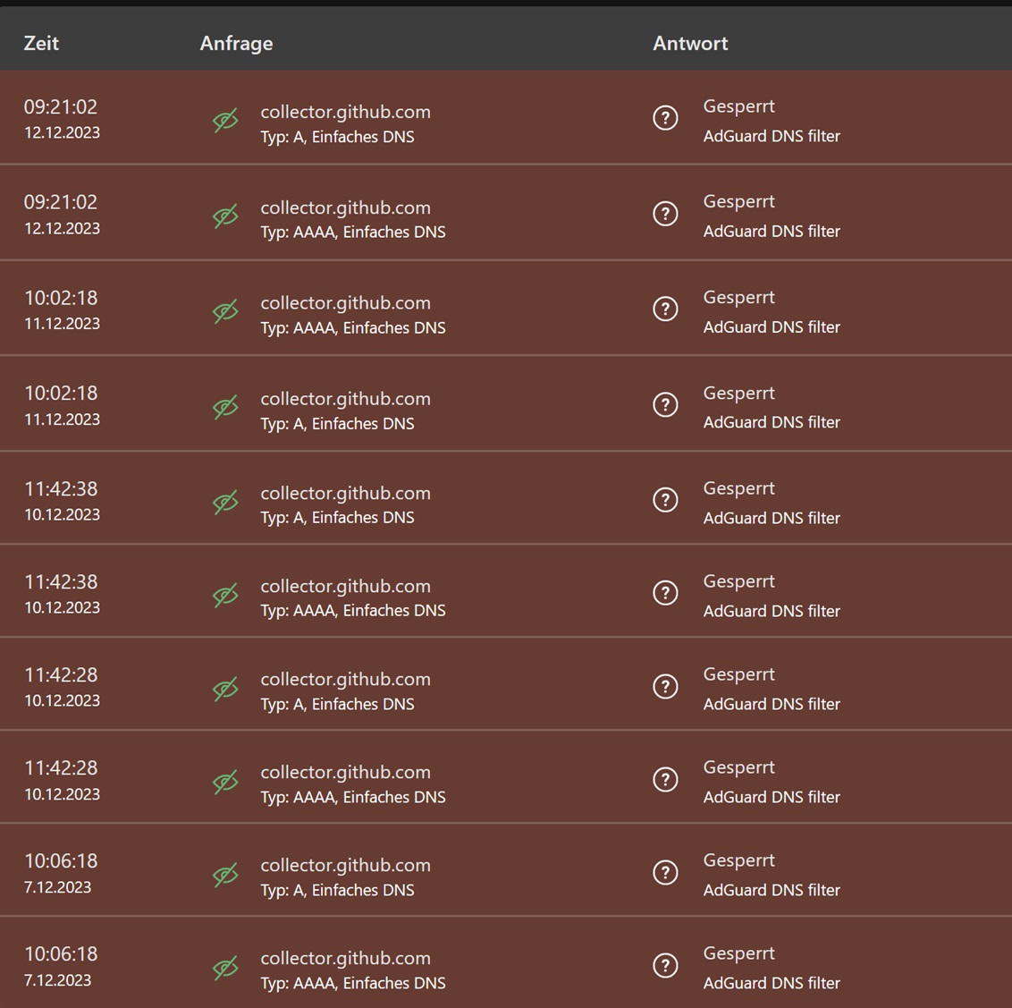Image resolution: width=1012 pixels, height=1008 pixels.
Task: Open question-mark details for 09:21:02 Typ AAAA request
Action: click(x=665, y=213)
